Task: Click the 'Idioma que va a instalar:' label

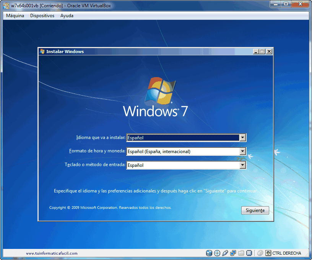Action: point(101,137)
